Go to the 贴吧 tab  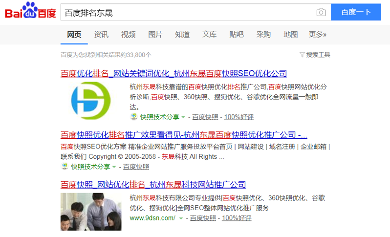[237, 34]
